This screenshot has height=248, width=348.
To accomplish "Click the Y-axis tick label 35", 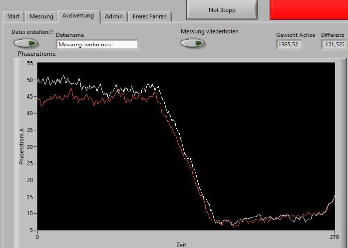I will 30,130.
